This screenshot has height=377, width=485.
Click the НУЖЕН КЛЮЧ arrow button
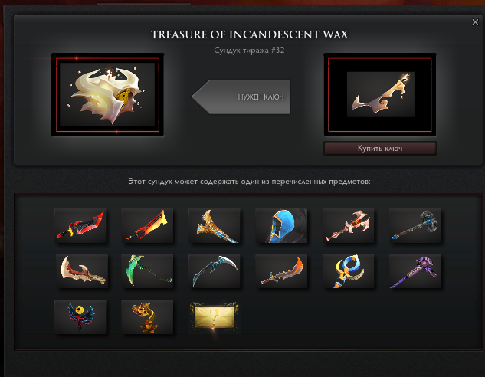[241, 97]
